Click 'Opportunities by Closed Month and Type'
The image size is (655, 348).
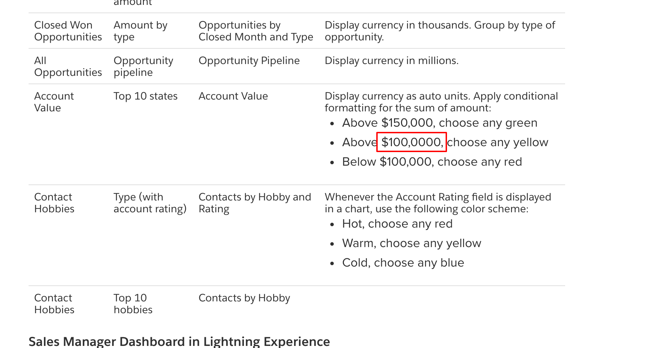pos(255,31)
